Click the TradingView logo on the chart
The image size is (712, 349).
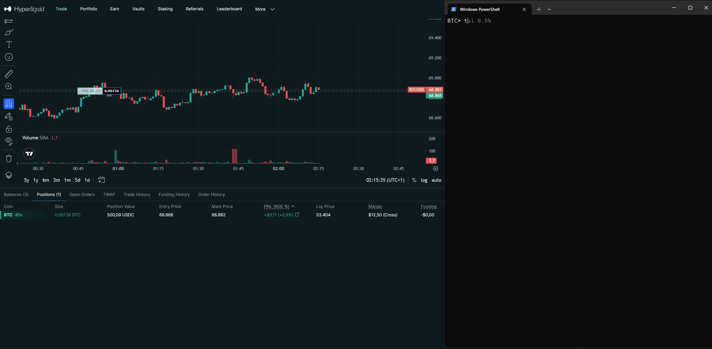click(29, 153)
